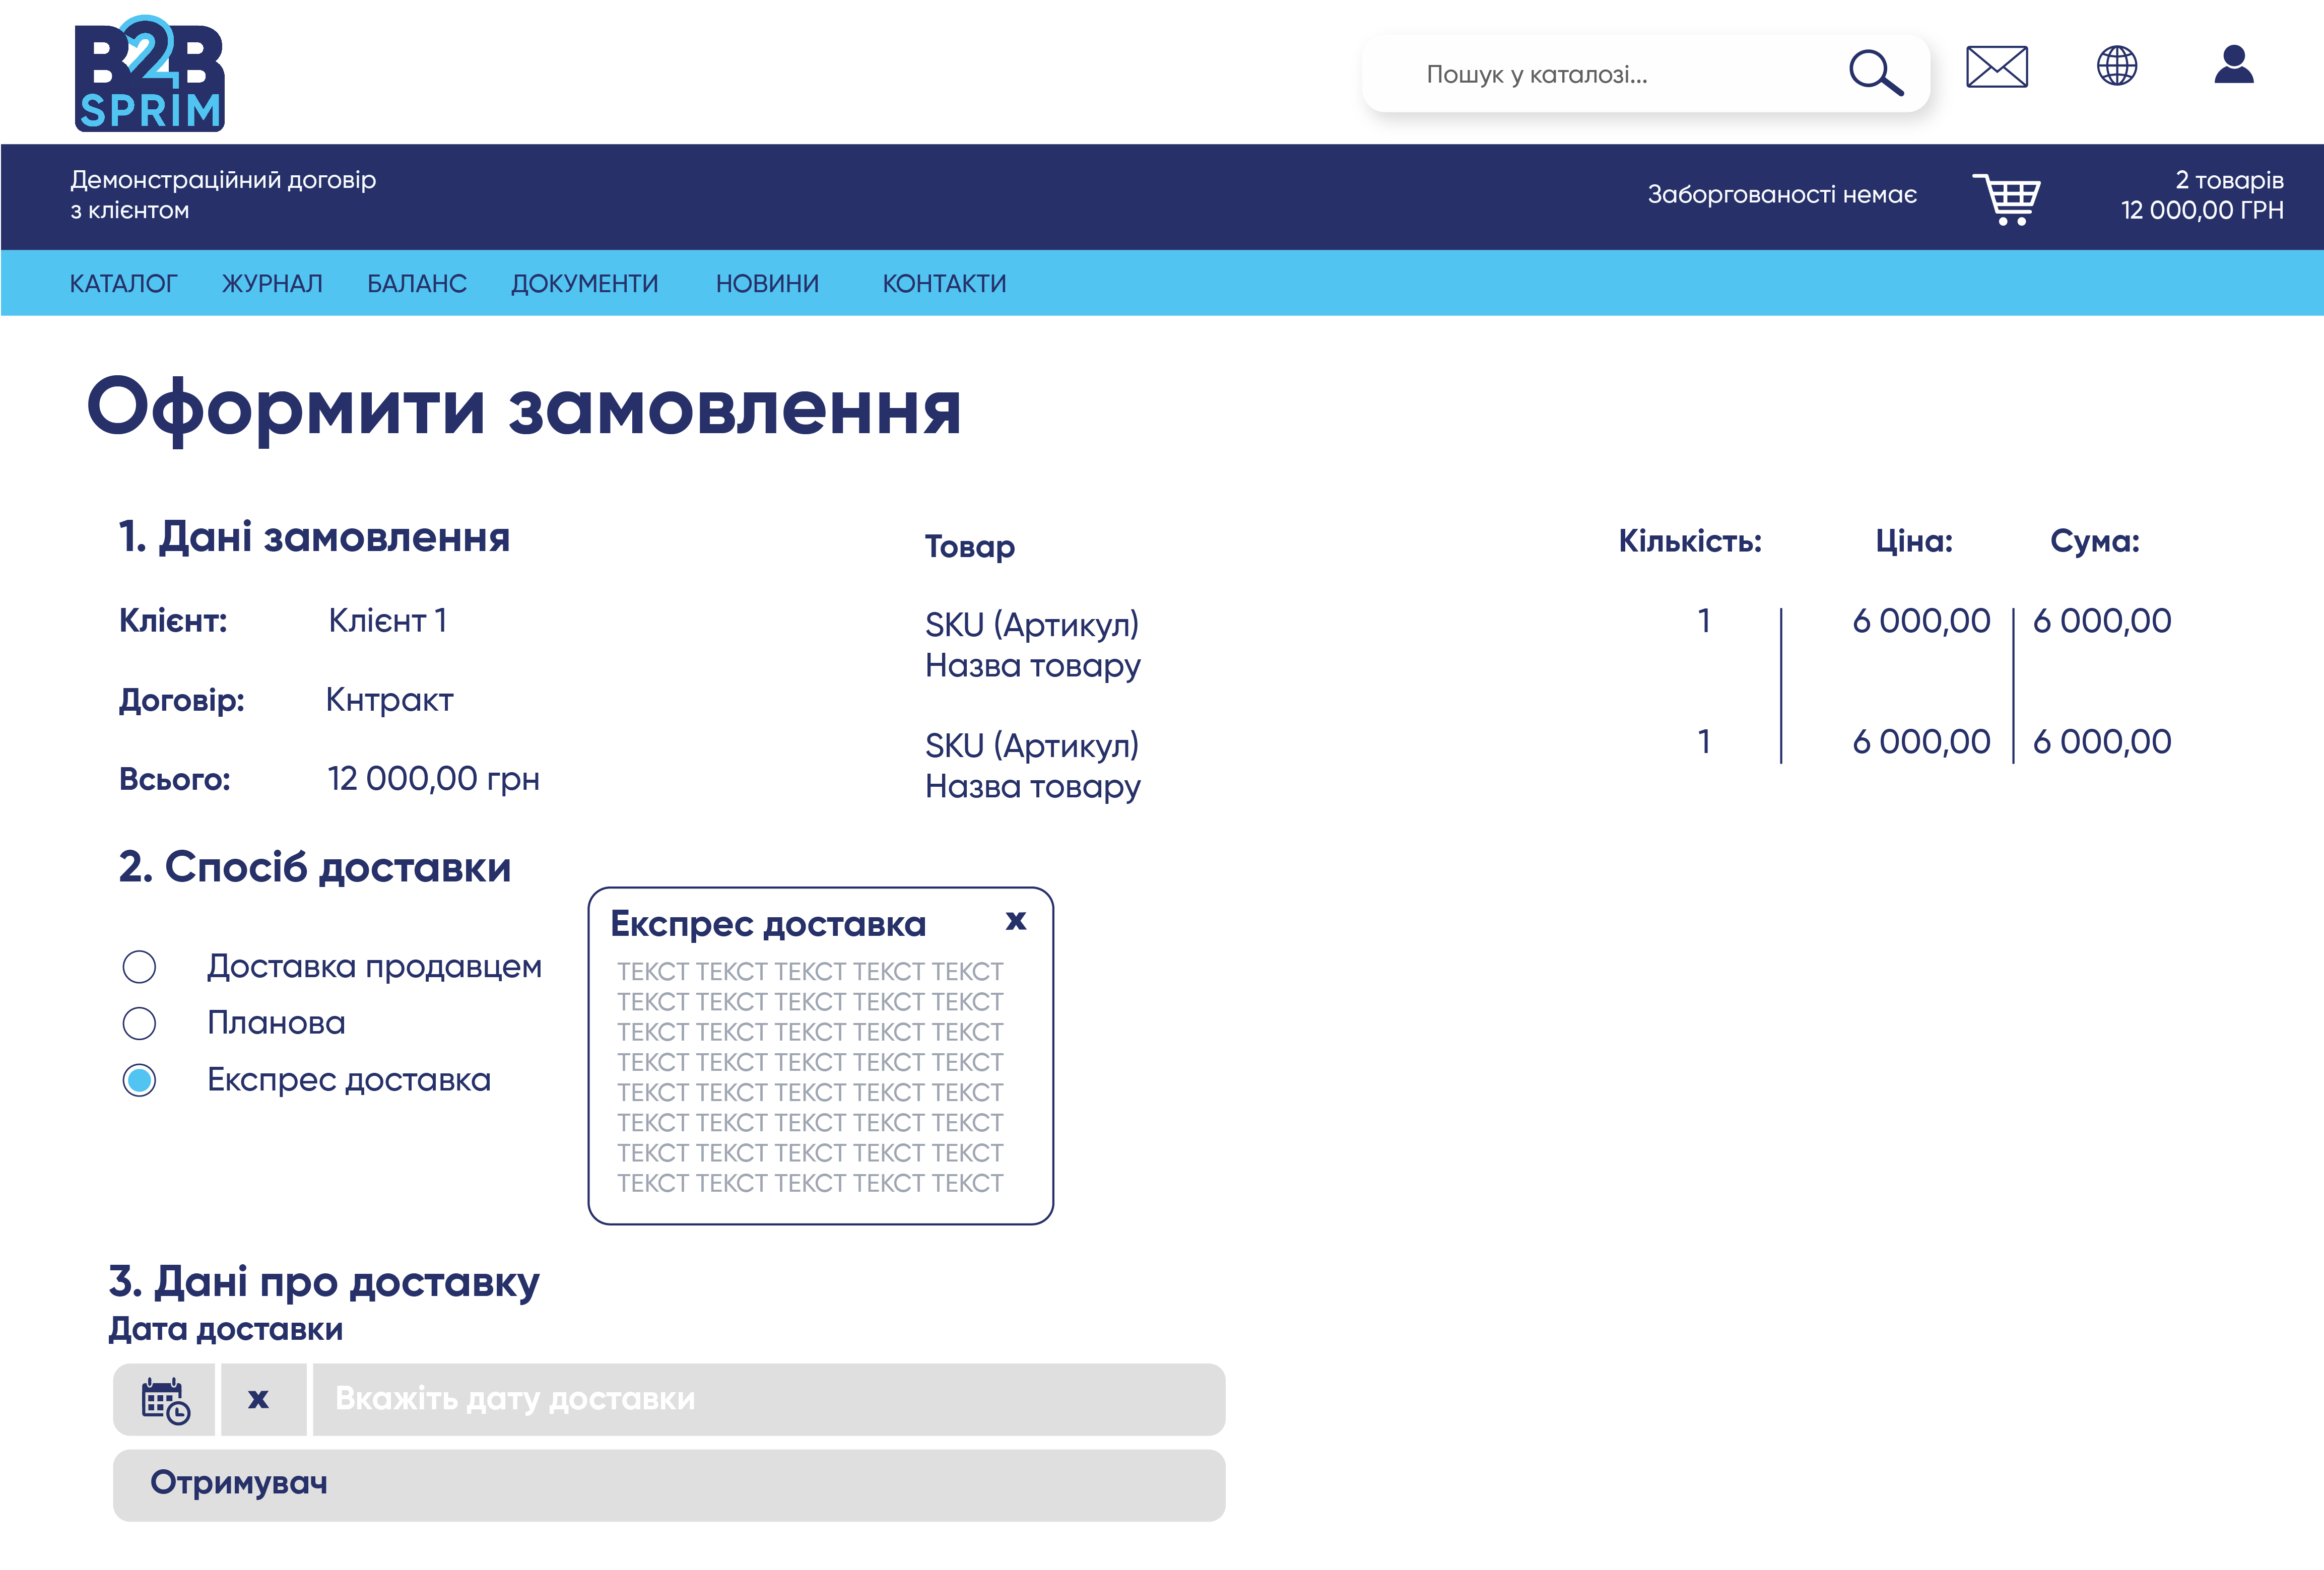Clear delivery date with x button

(x=259, y=1399)
